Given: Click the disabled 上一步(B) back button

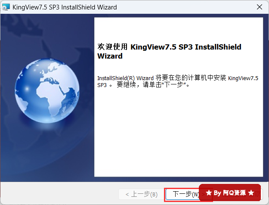Looking at the screenshot, I should tap(141, 194).
